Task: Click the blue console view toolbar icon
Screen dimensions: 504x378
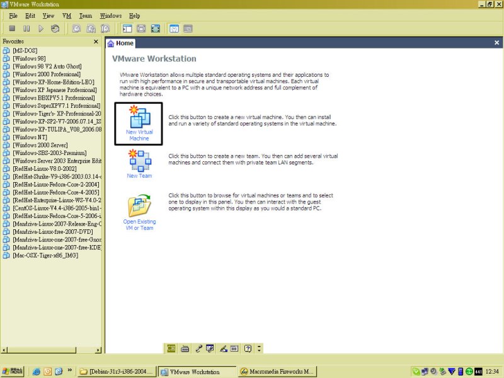Action: (174, 28)
